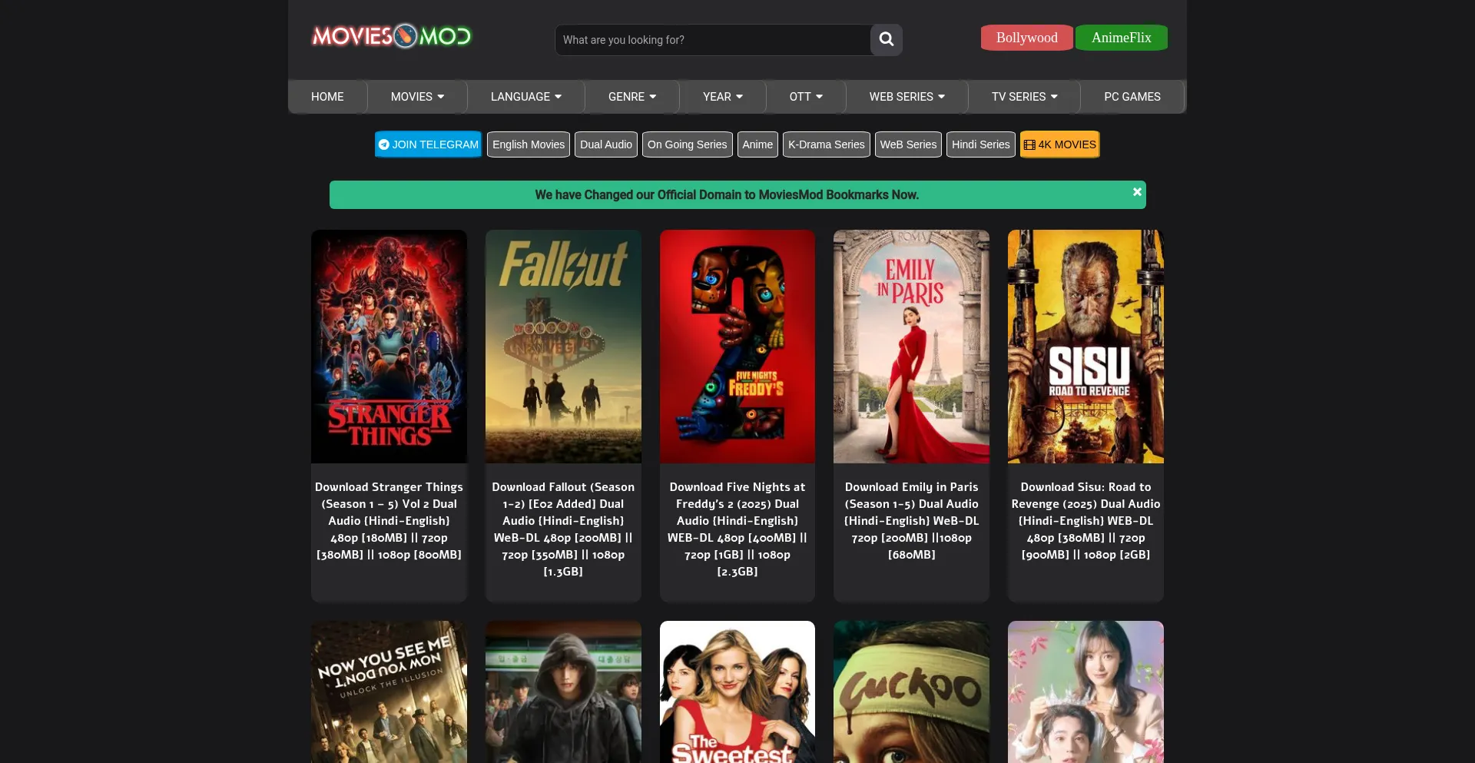The image size is (1475, 763).
Task: Select the WeB Series tag
Action: [908, 144]
